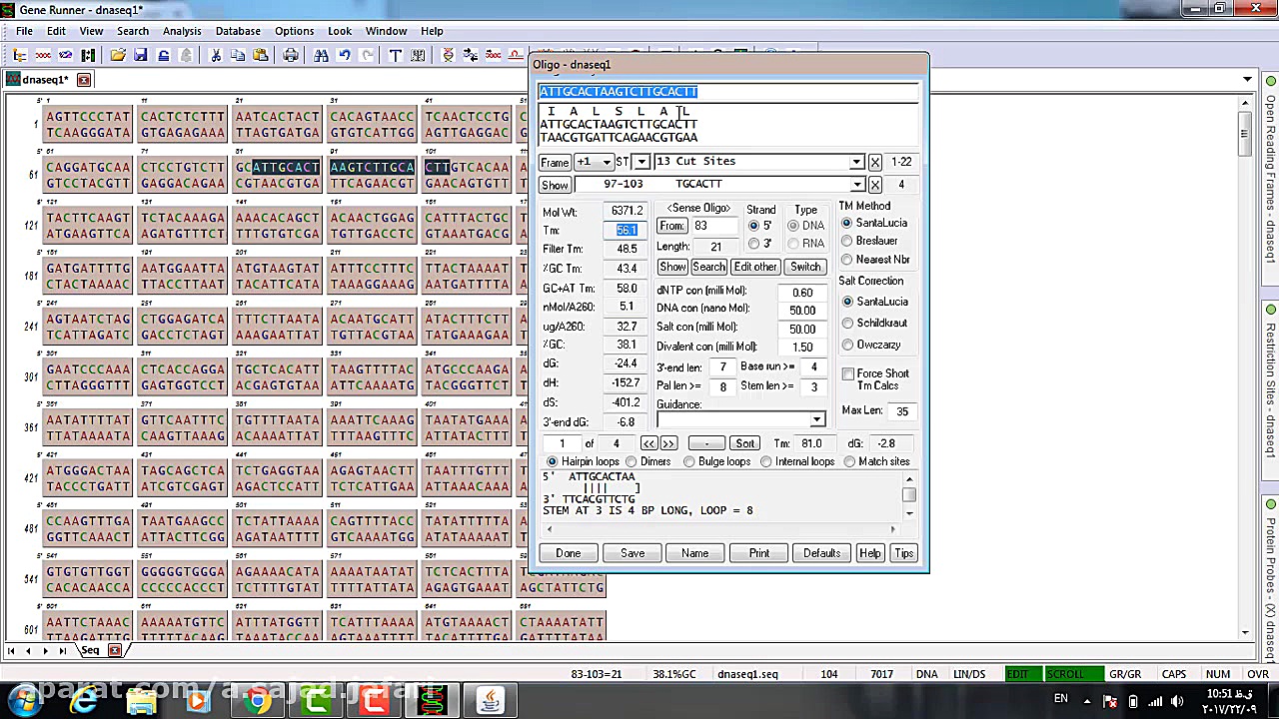Open the Guidance dropdown
This screenshot has height=719, width=1279.
pyautogui.click(x=817, y=420)
